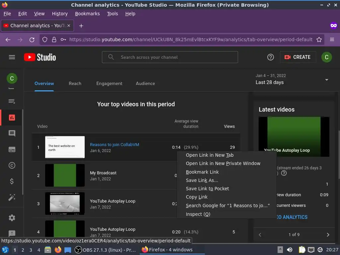
Task: Click the search magnifier icon
Action: click(x=111, y=57)
